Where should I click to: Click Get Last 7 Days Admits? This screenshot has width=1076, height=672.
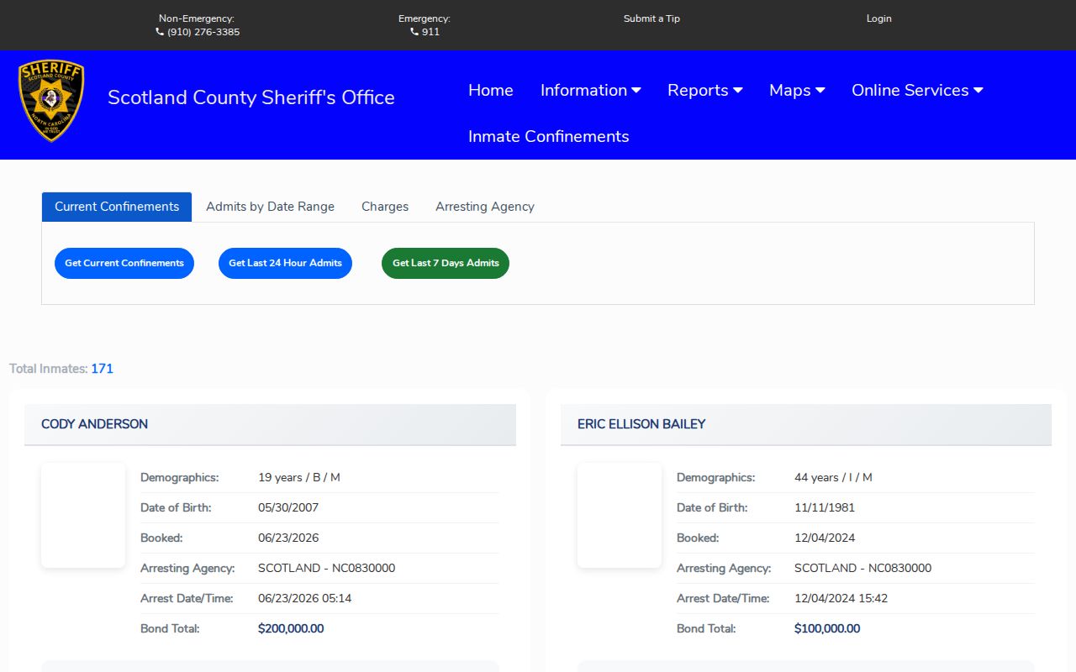pos(446,263)
